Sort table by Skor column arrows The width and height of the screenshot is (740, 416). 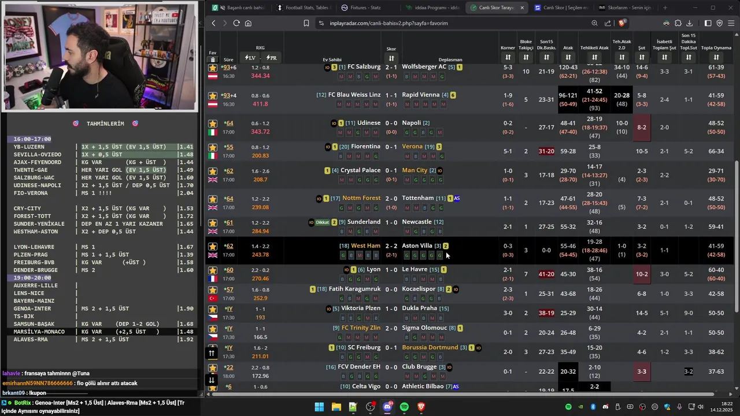click(x=391, y=58)
